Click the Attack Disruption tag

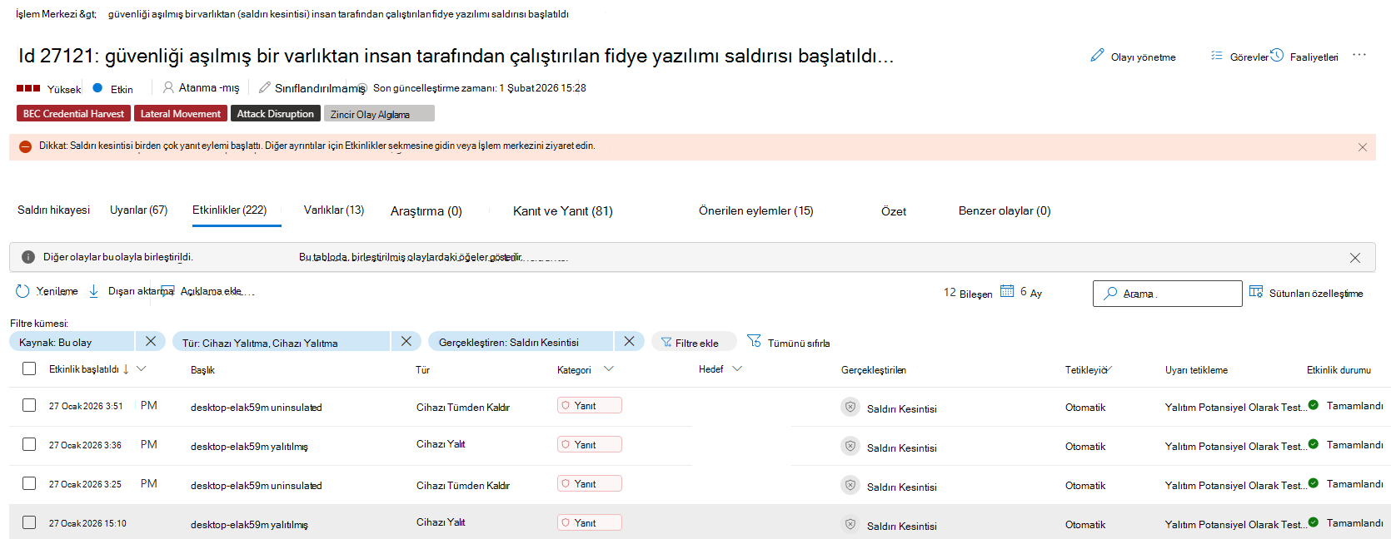(x=276, y=113)
